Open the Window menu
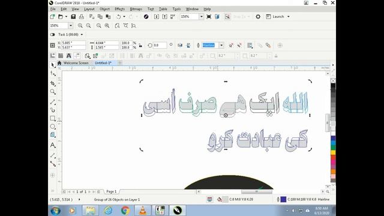 pyautogui.click(x=192, y=9)
